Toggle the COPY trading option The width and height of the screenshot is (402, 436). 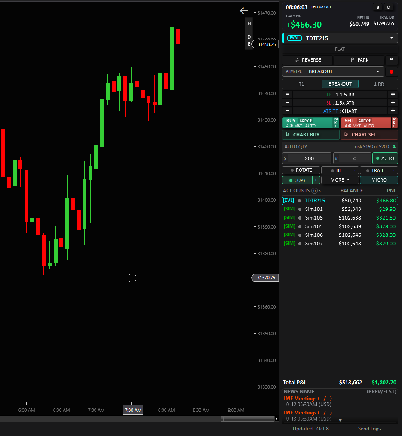coord(297,180)
